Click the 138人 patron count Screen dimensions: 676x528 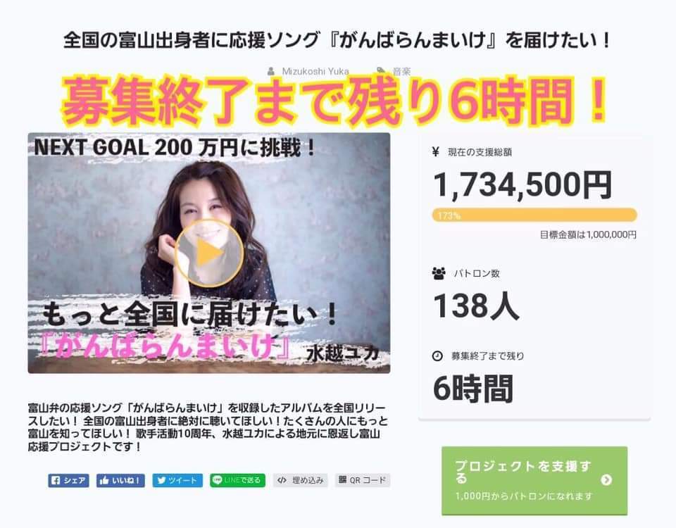(x=476, y=306)
